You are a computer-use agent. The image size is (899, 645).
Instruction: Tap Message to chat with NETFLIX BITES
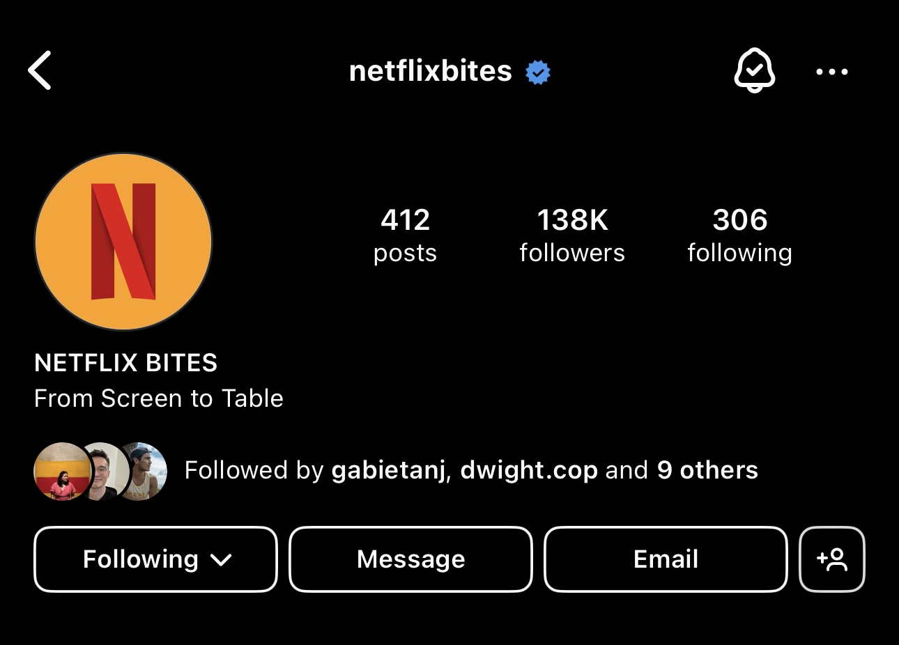point(410,559)
